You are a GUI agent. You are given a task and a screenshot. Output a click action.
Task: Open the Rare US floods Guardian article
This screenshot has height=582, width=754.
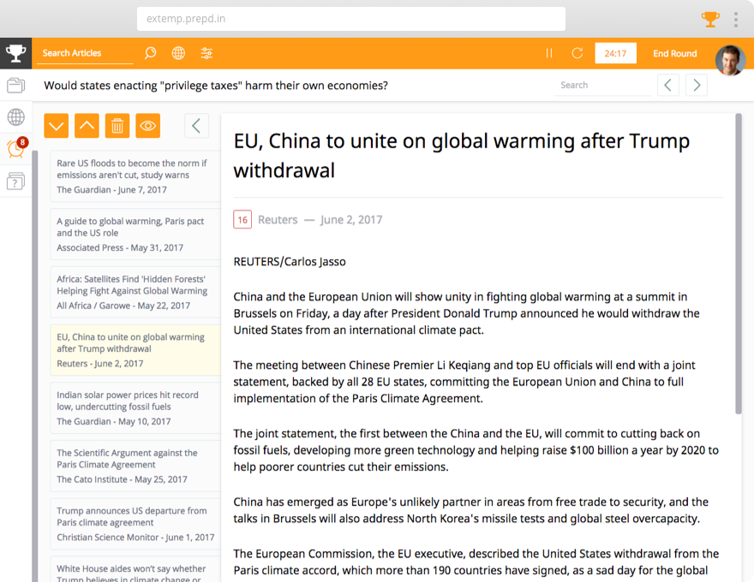click(133, 175)
